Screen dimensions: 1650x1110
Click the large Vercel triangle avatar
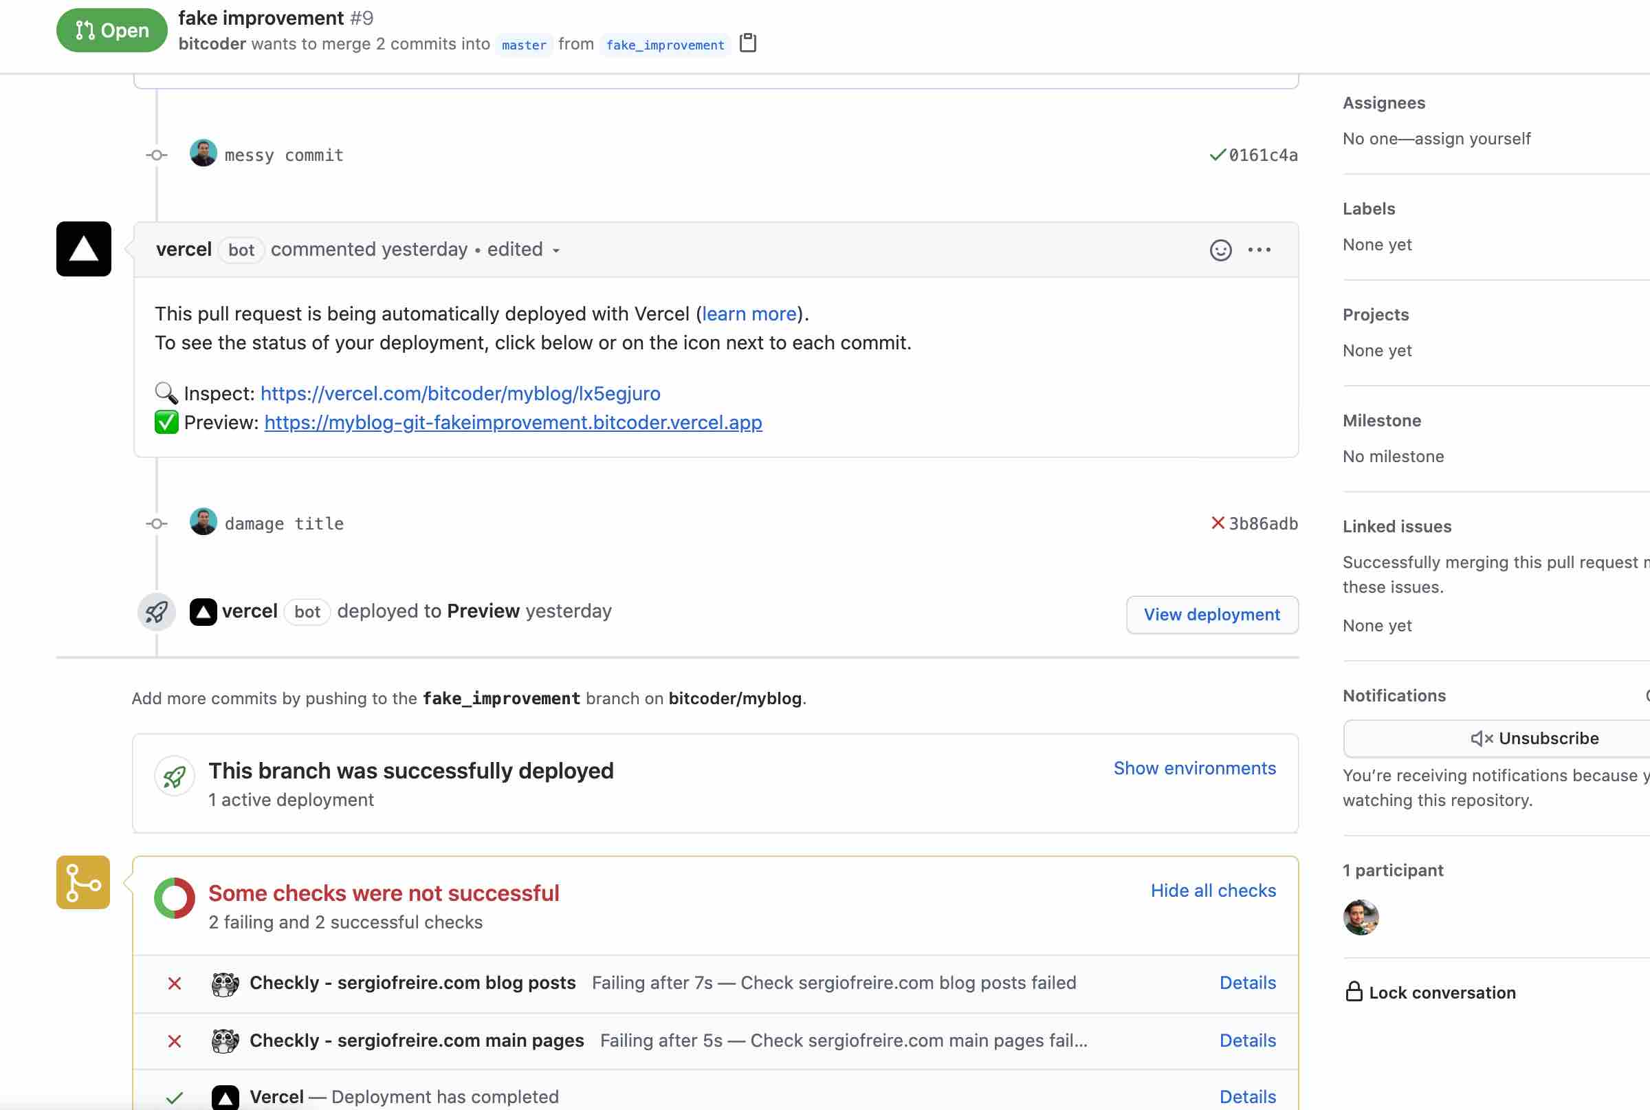coord(83,249)
